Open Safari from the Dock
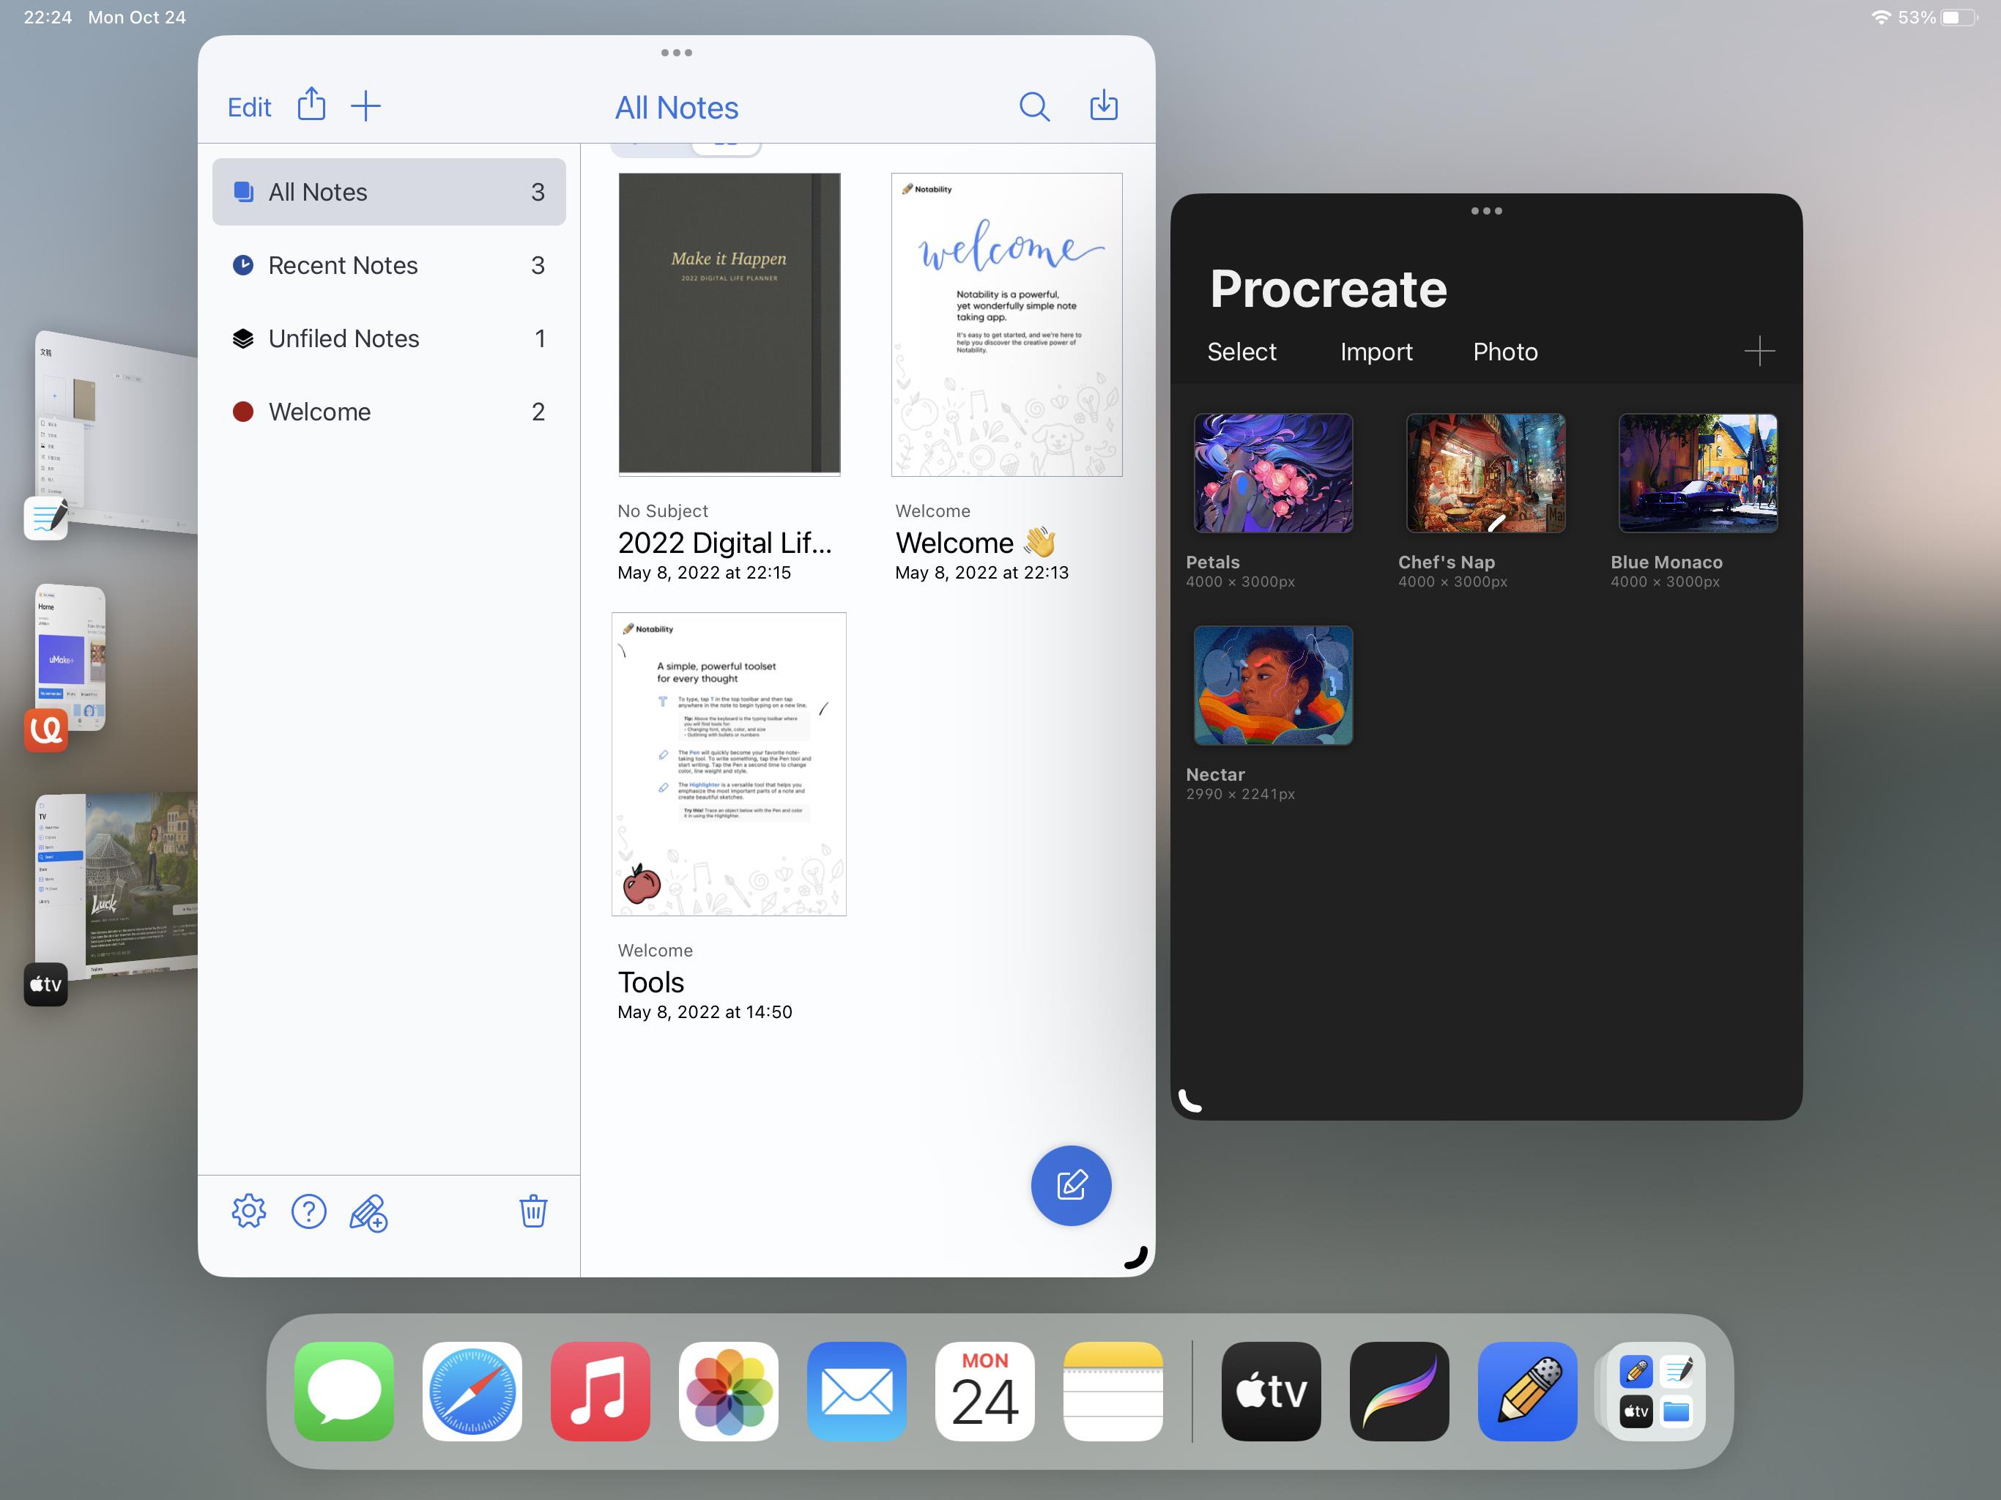2001x1500 pixels. 472,1391
